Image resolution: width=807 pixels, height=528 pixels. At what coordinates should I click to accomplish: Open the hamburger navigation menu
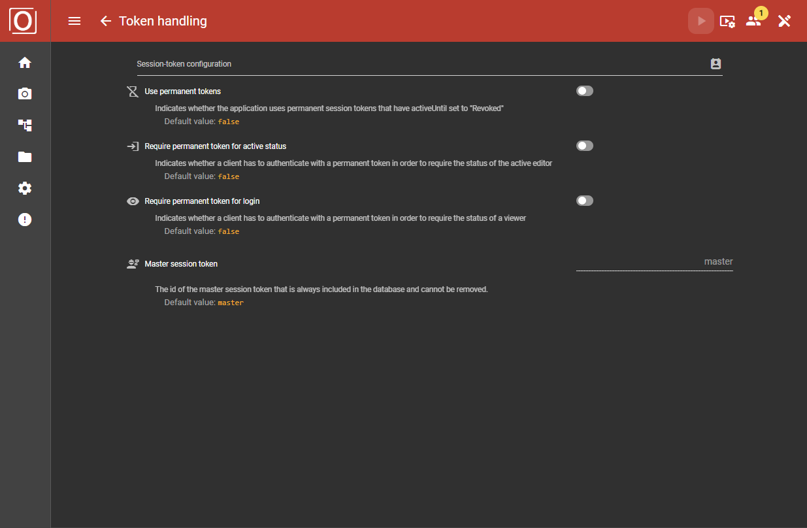click(x=74, y=21)
